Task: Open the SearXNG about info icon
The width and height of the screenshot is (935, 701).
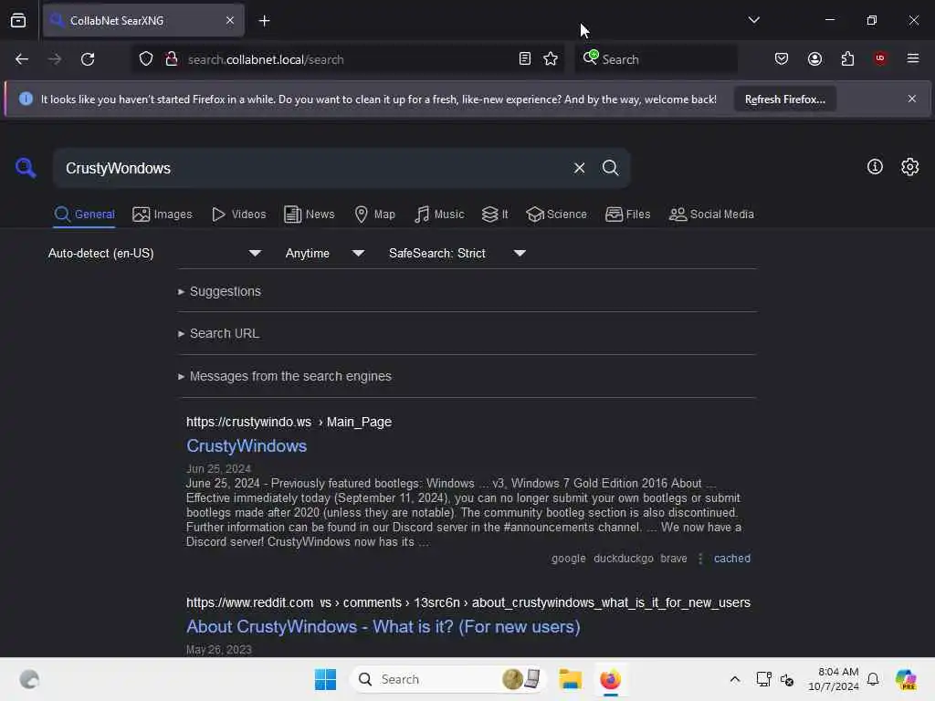Action: coord(875,167)
